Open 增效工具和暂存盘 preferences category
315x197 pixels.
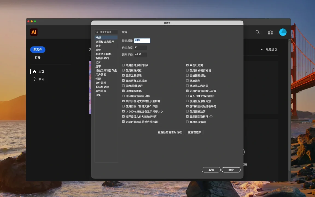point(106,71)
